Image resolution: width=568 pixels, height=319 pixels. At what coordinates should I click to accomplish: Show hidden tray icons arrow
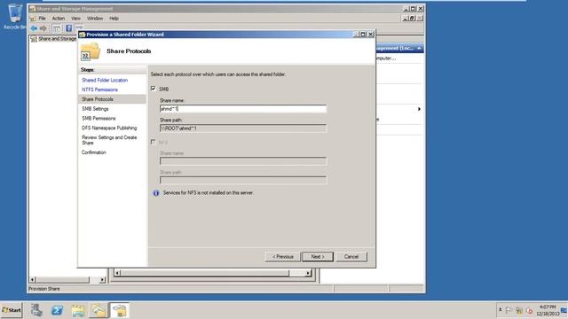pos(501,310)
